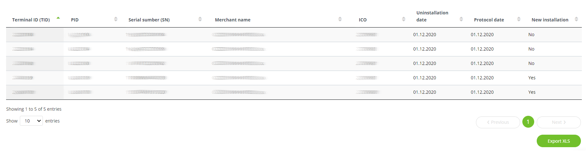The image size is (586, 151).
Task: Click the No value in first row
Action: [x=531, y=35]
